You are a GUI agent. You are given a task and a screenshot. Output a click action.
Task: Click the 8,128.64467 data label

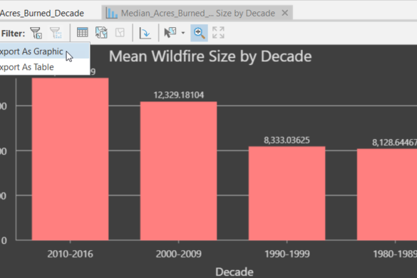click(394, 143)
